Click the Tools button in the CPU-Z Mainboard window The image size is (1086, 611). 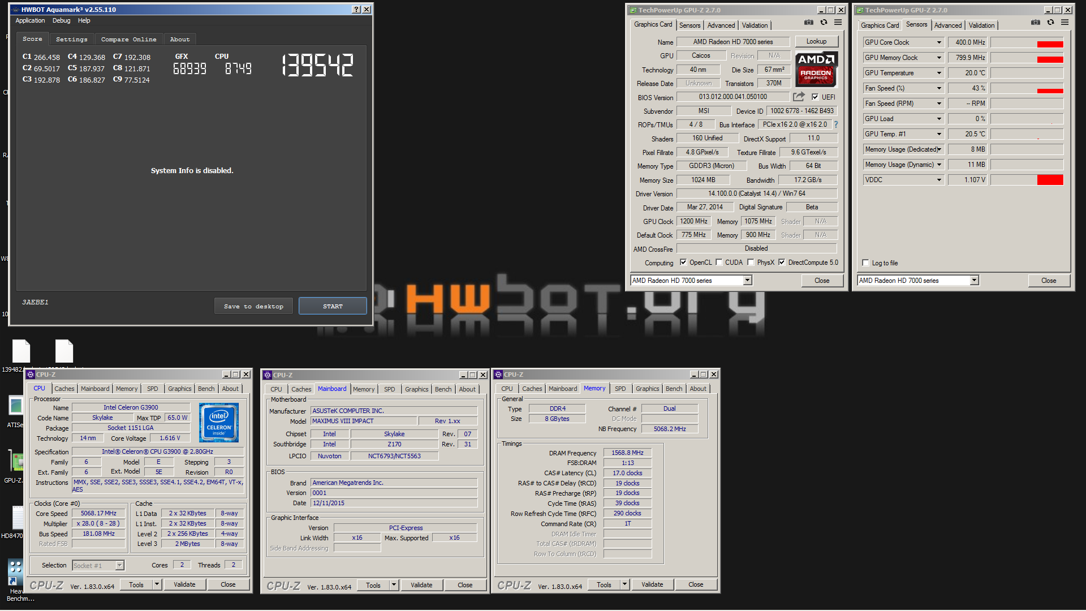pos(373,585)
